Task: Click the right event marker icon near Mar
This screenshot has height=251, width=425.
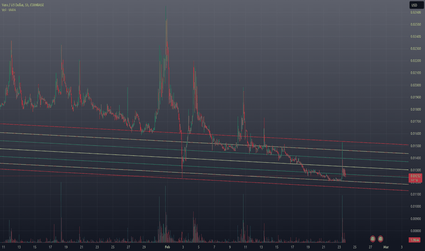Action: pos(381,239)
